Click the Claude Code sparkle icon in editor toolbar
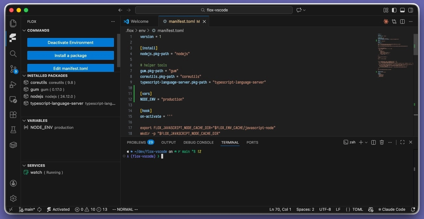 [x=386, y=22]
